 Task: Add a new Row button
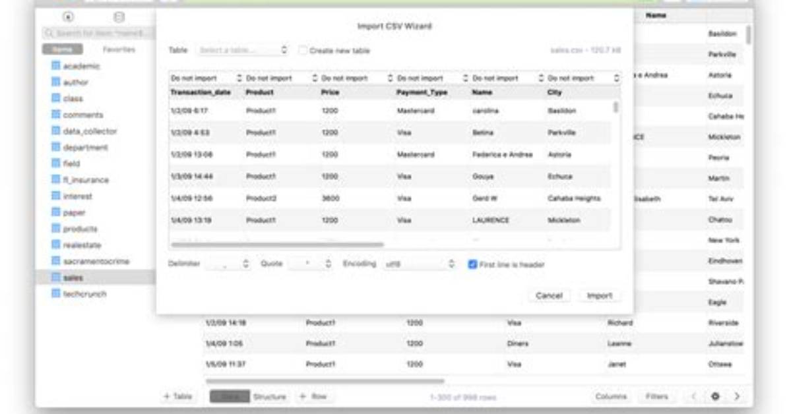pos(313,396)
